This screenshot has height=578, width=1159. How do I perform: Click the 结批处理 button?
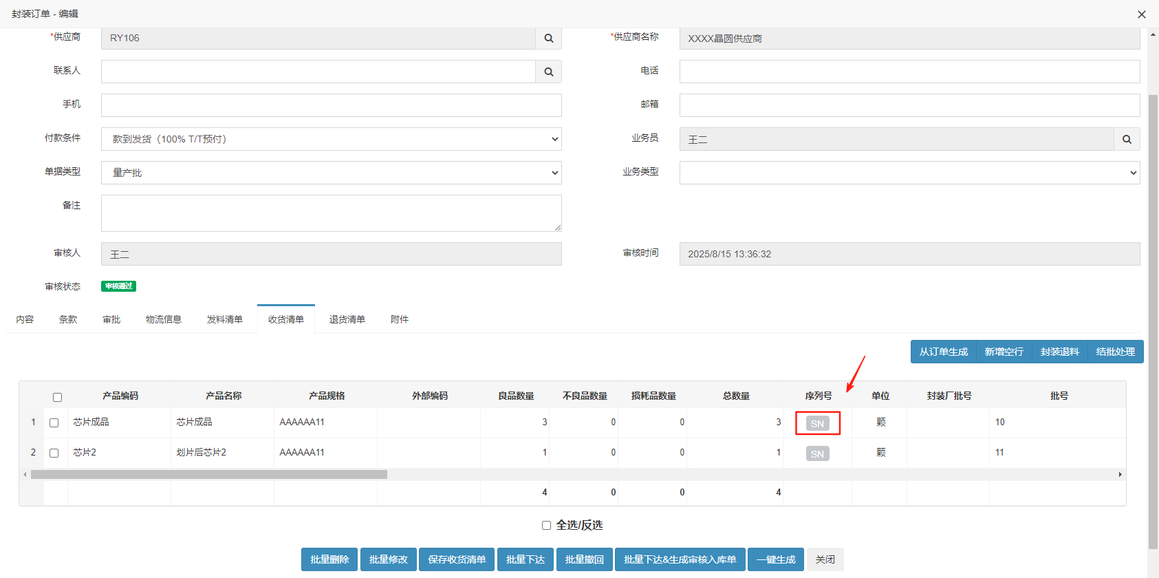click(x=1116, y=352)
